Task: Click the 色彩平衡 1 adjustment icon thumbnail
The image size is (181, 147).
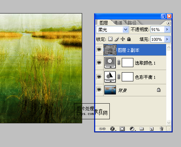Action: 110,77
